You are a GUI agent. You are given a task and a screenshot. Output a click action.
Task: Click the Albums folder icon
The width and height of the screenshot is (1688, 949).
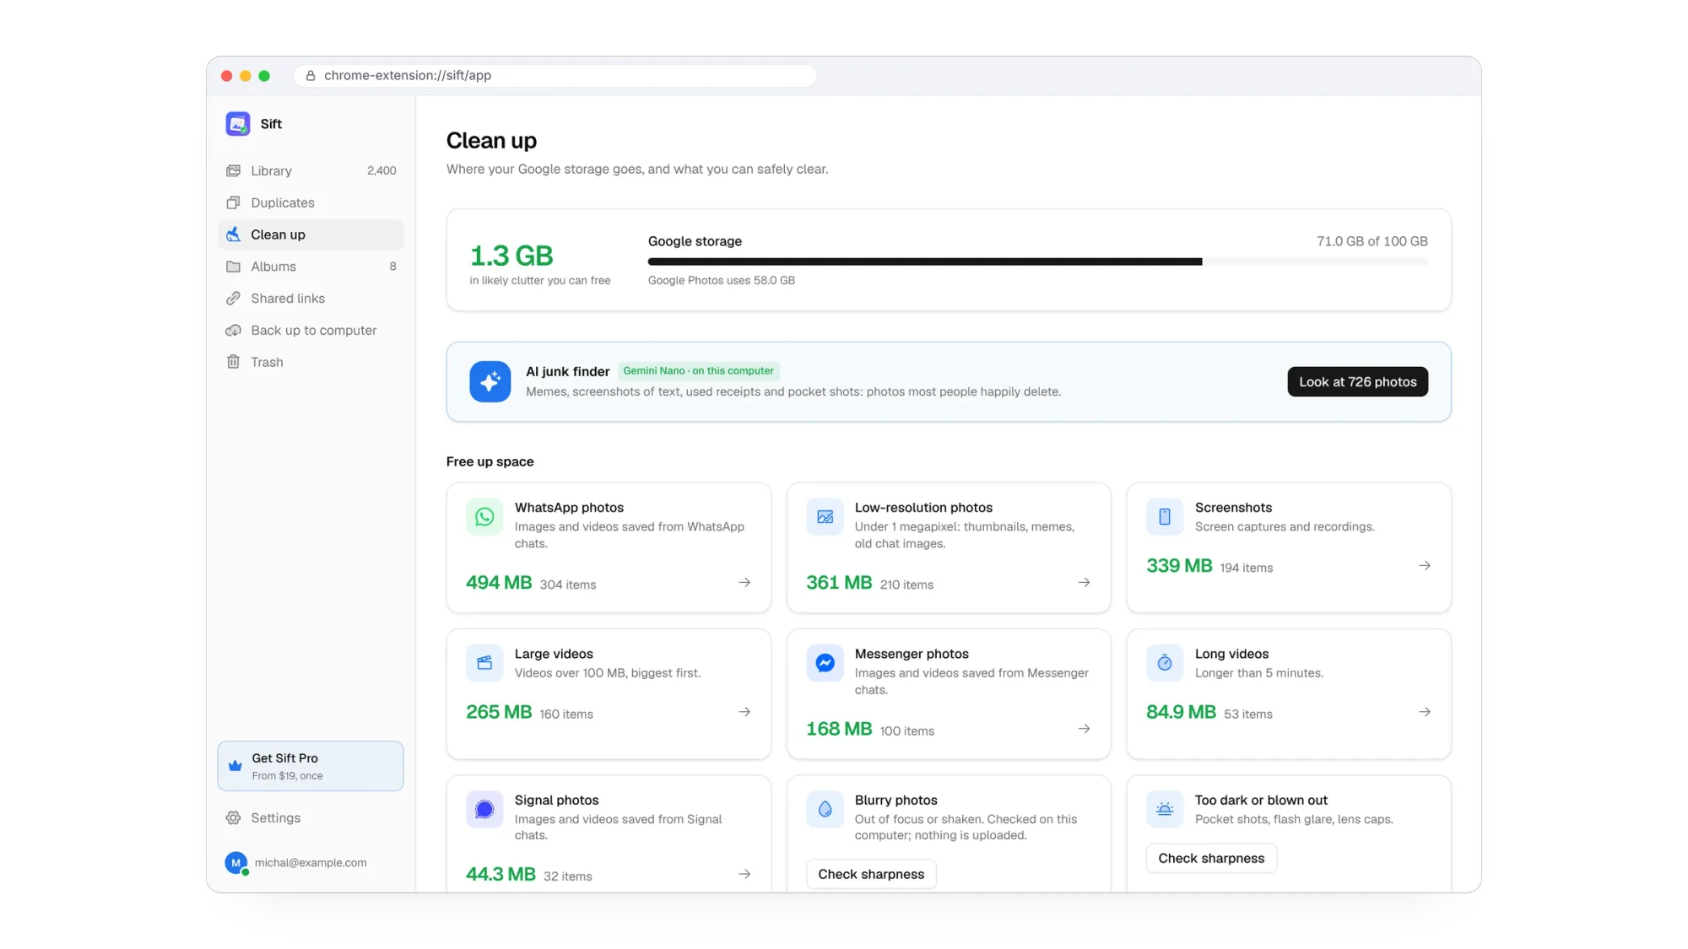click(234, 267)
